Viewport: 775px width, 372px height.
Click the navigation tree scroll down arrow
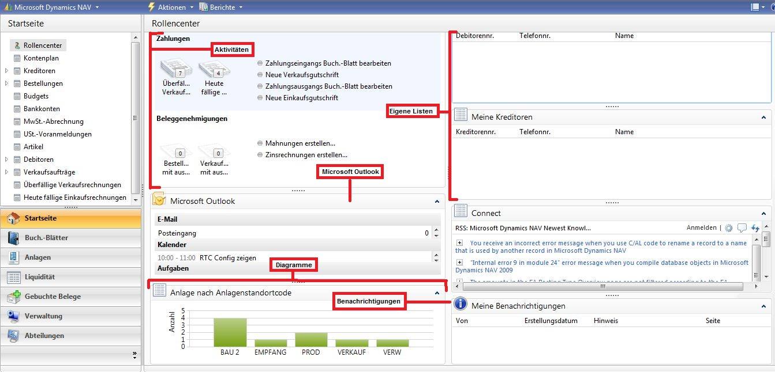[136, 200]
